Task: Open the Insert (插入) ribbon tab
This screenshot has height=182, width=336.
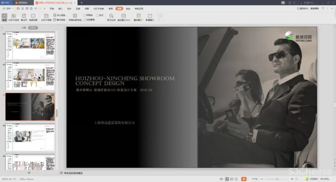Action: [x=60, y=8]
